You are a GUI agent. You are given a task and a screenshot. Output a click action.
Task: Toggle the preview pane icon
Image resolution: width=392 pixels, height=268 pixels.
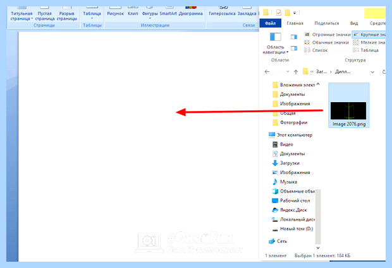click(x=294, y=37)
